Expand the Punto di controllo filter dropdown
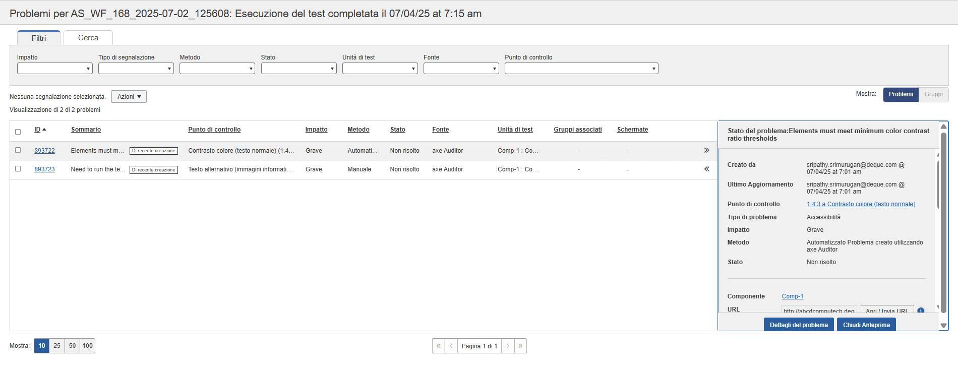This screenshot has width=958, height=371. [x=581, y=69]
